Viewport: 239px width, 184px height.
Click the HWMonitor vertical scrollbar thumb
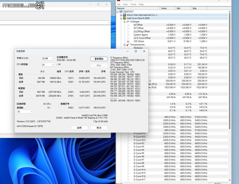tap(230, 71)
